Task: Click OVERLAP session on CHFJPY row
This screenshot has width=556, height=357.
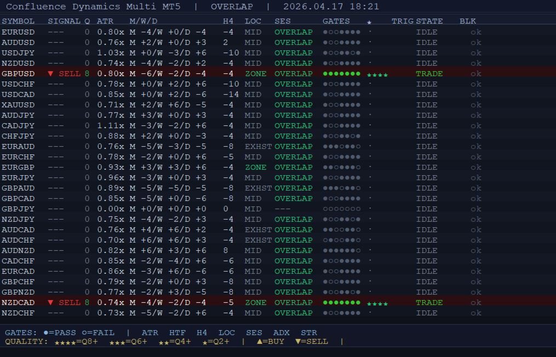Action: (x=294, y=136)
